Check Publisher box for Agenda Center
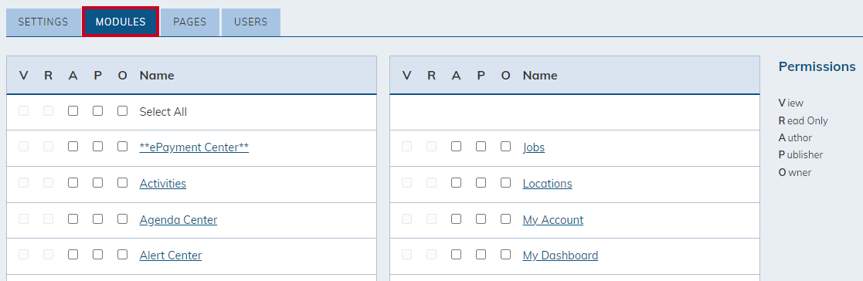This screenshot has height=281, width=863. 97,219
